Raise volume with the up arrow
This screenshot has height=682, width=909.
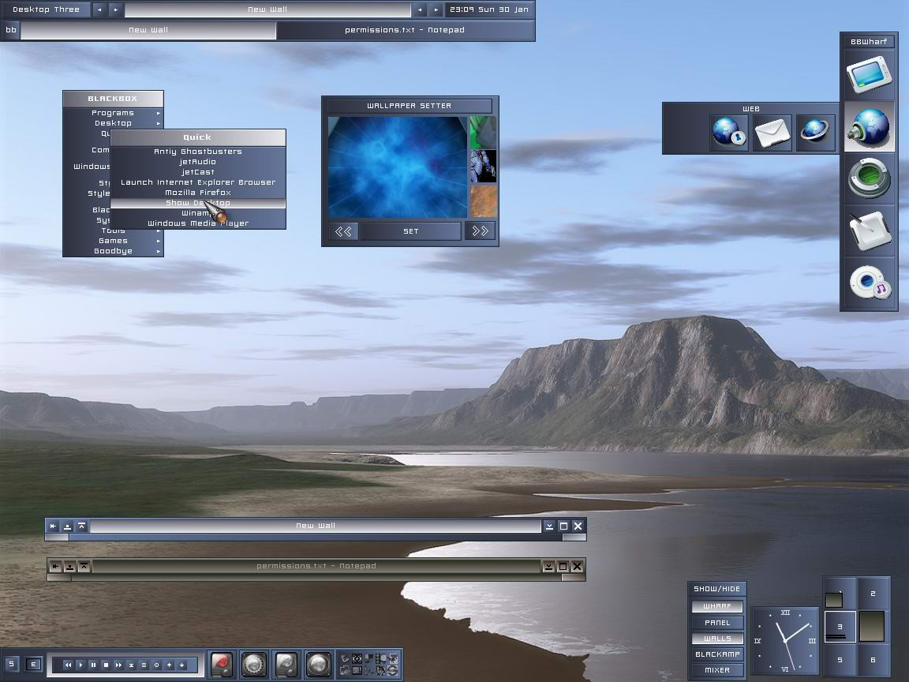tap(170, 665)
